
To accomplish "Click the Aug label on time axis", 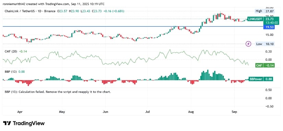I will (191, 112).
